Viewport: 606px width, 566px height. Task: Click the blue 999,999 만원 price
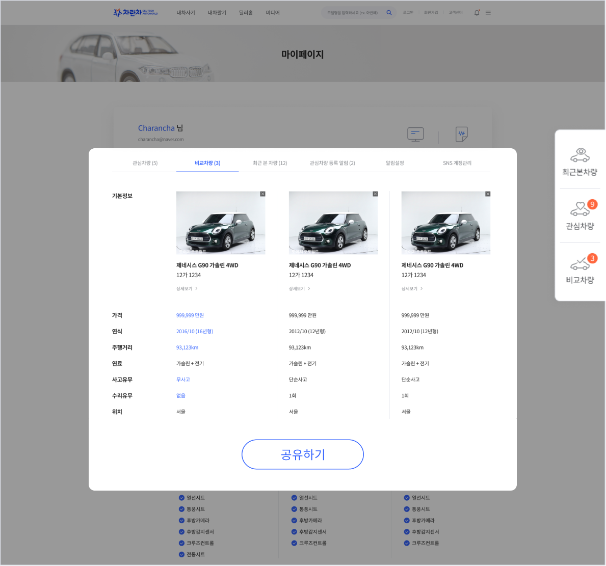pos(190,315)
